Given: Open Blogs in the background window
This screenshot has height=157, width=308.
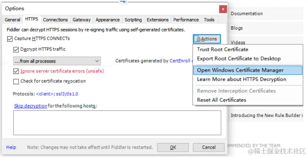Looking at the screenshot, I should click(x=237, y=28).
